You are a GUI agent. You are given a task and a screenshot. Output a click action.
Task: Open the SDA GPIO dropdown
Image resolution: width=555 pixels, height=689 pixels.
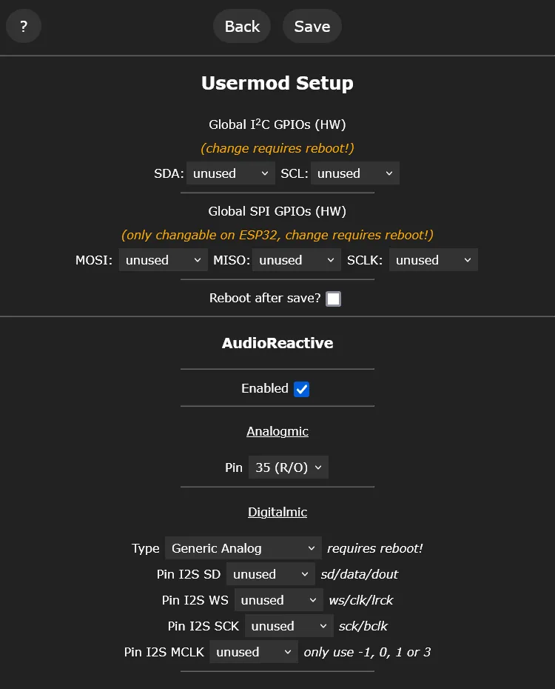pyautogui.click(x=230, y=173)
